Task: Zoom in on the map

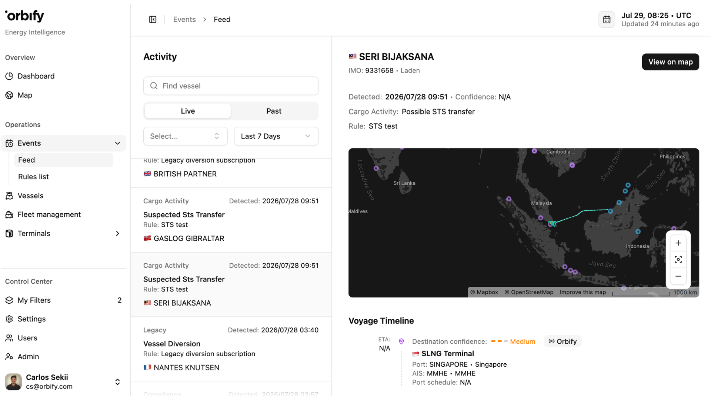Action: [678, 243]
